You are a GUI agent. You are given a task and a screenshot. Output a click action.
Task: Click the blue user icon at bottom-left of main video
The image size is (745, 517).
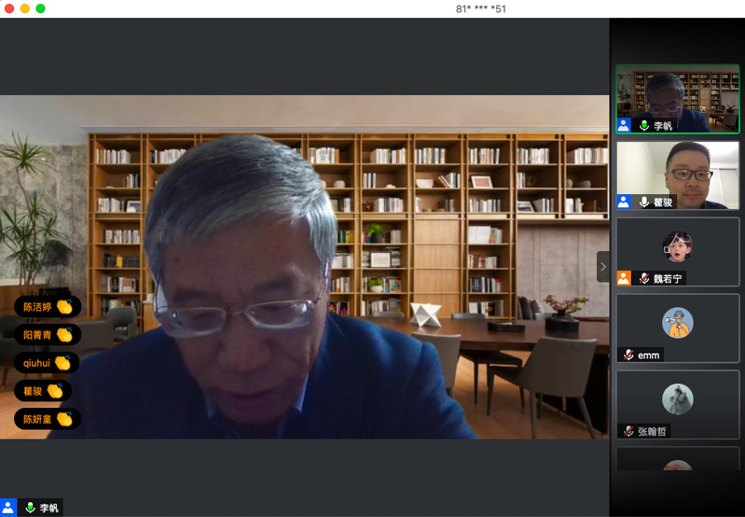pos(8,508)
